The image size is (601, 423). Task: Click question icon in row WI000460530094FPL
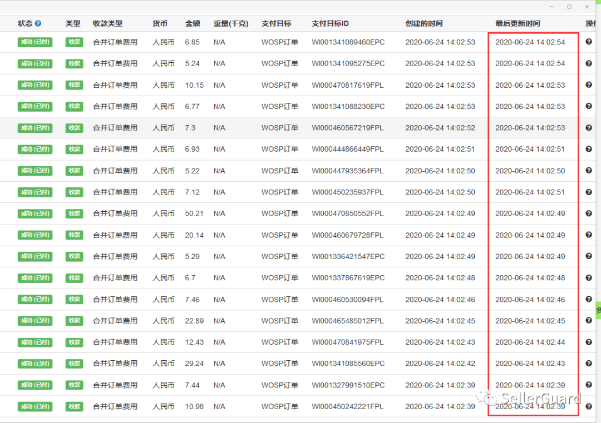coord(589,299)
